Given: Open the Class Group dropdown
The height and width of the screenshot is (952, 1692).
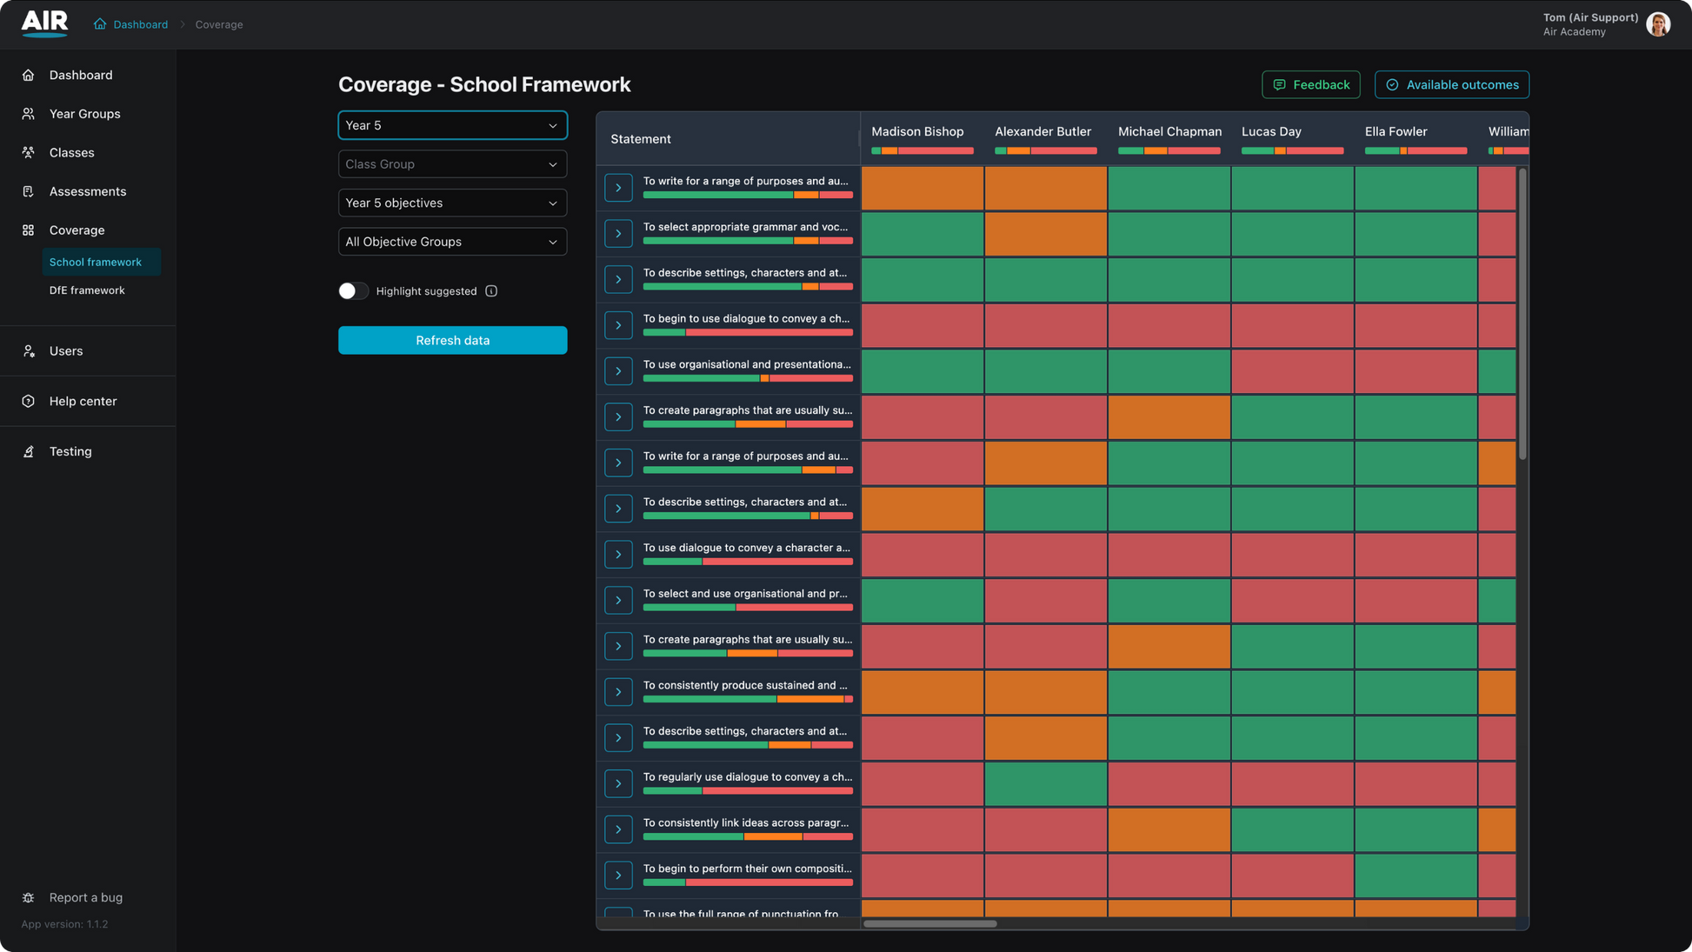Looking at the screenshot, I should [x=452, y=164].
